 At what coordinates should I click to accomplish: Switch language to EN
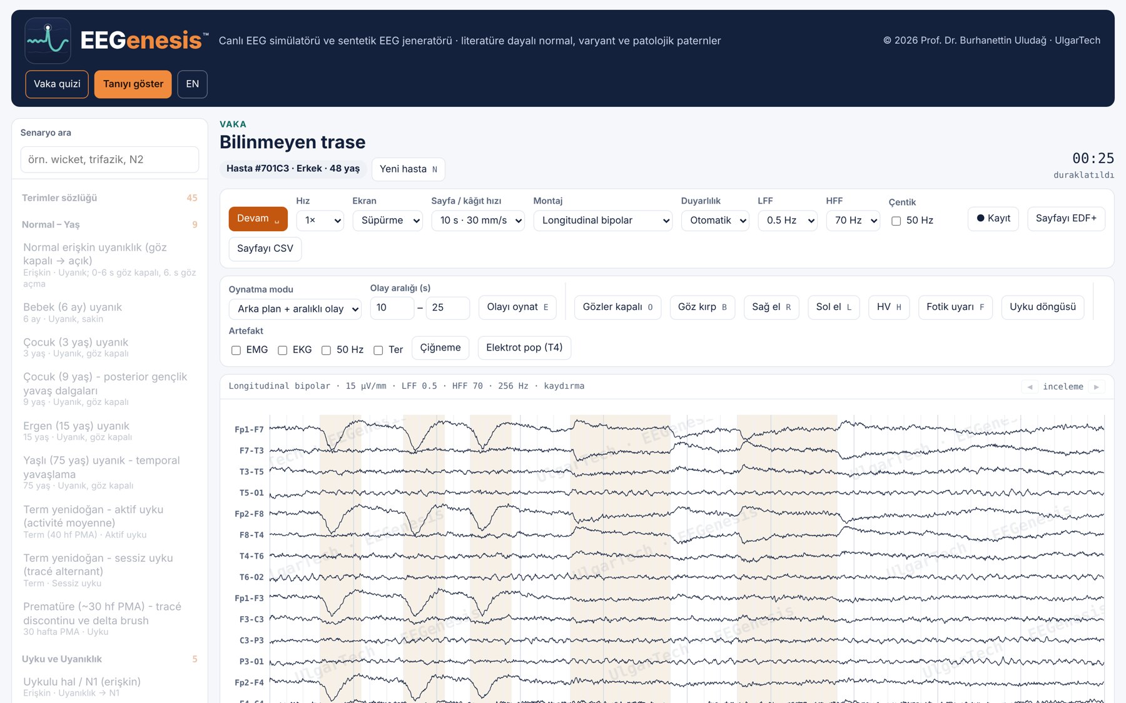192,84
